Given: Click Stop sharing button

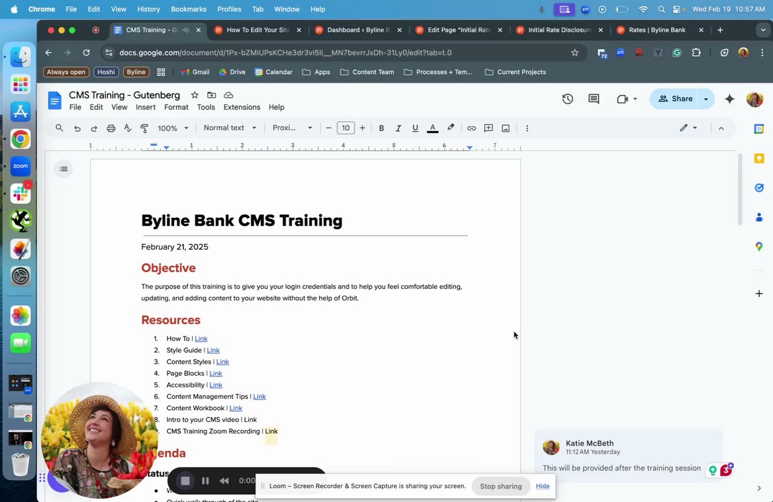Looking at the screenshot, I should click(501, 486).
